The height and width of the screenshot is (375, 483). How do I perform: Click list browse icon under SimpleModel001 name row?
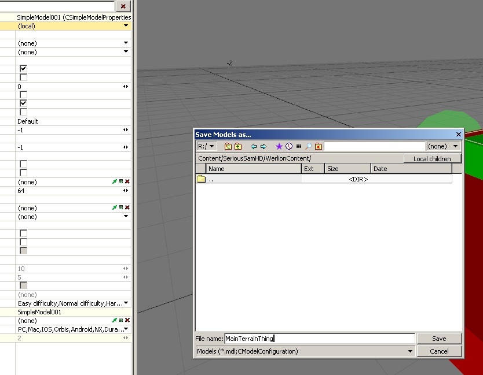pos(121,320)
